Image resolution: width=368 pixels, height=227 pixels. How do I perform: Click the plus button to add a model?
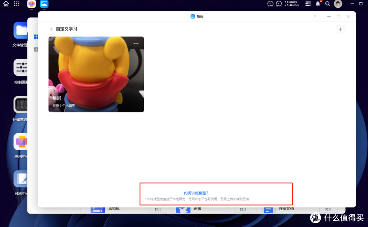click(x=340, y=29)
